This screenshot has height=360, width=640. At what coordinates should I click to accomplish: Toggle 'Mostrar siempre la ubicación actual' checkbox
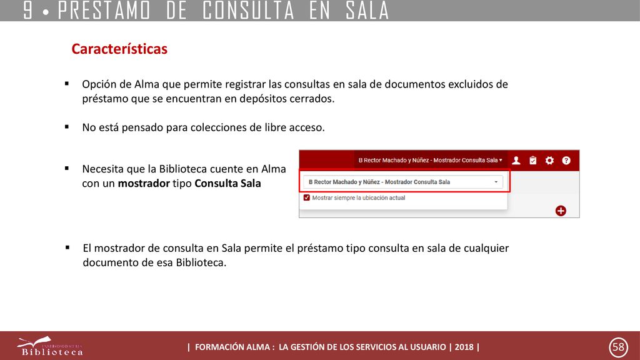tap(306, 197)
